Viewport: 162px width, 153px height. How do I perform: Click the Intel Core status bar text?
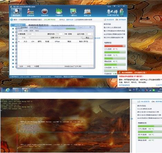73,66
